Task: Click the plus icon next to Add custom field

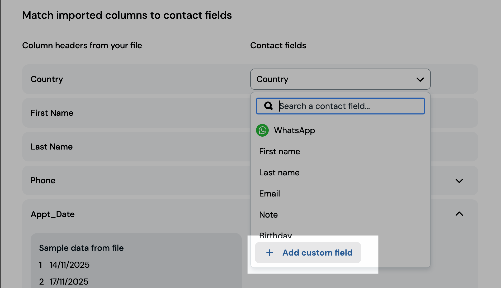Action: coord(269,252)
